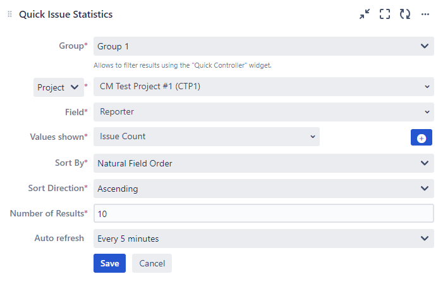Open the Issue Count values dropdown
443x286 pixels.
point(207,137)
